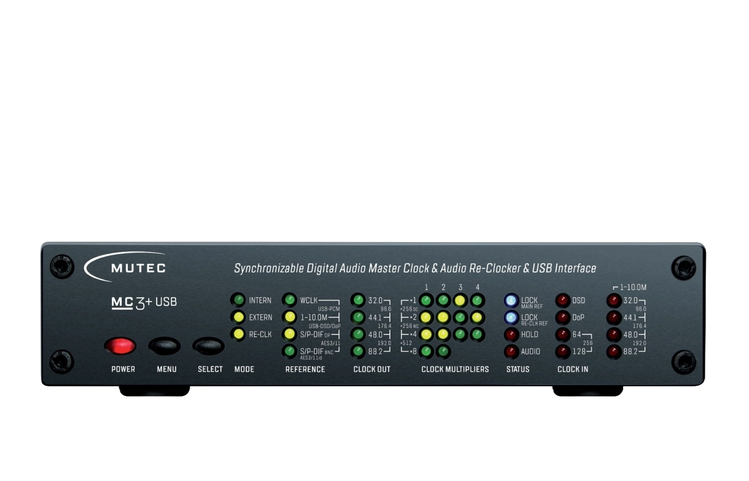This screenshot has width=749, height=481.
Task: Click multiplier ×2 LED in column 4
Action: coord(478,317)
